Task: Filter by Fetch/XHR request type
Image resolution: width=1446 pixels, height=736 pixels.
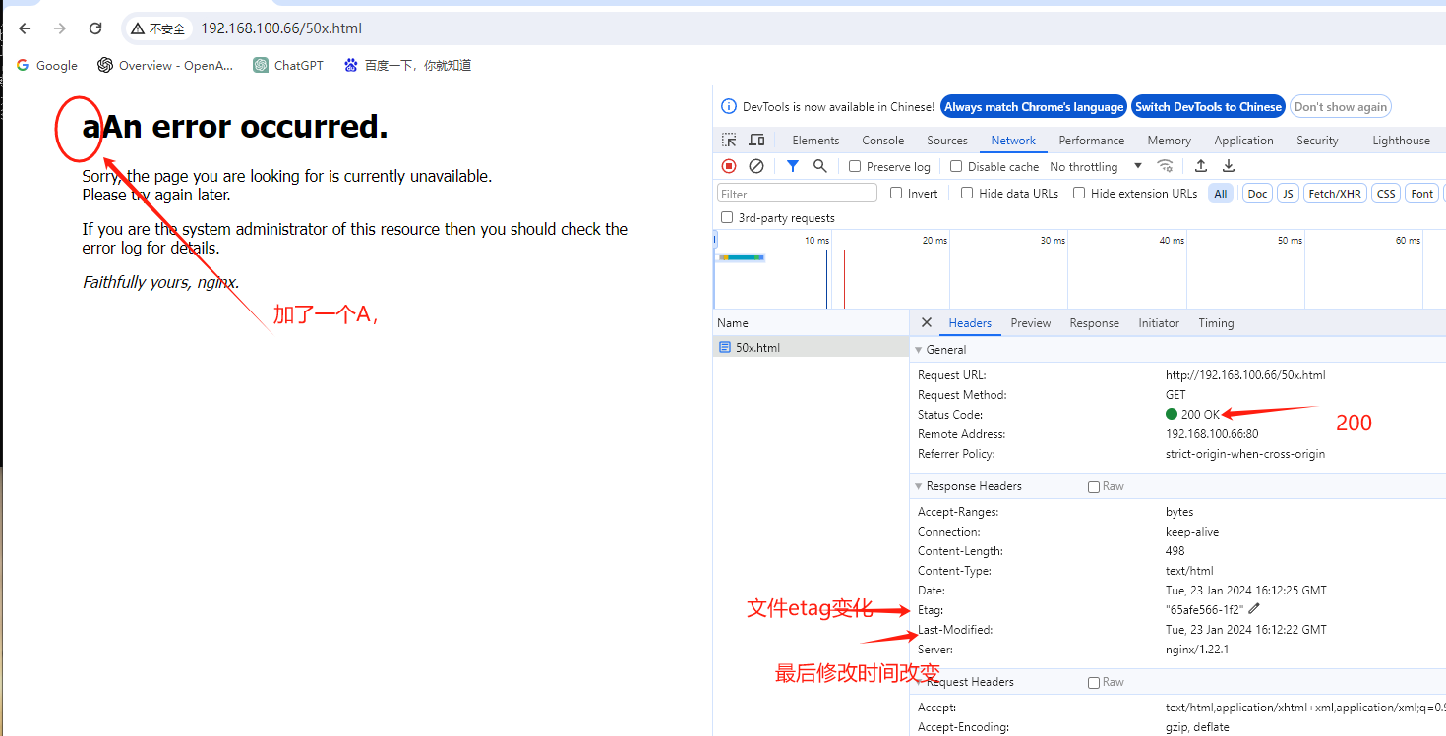Action: coord(1335,194)
